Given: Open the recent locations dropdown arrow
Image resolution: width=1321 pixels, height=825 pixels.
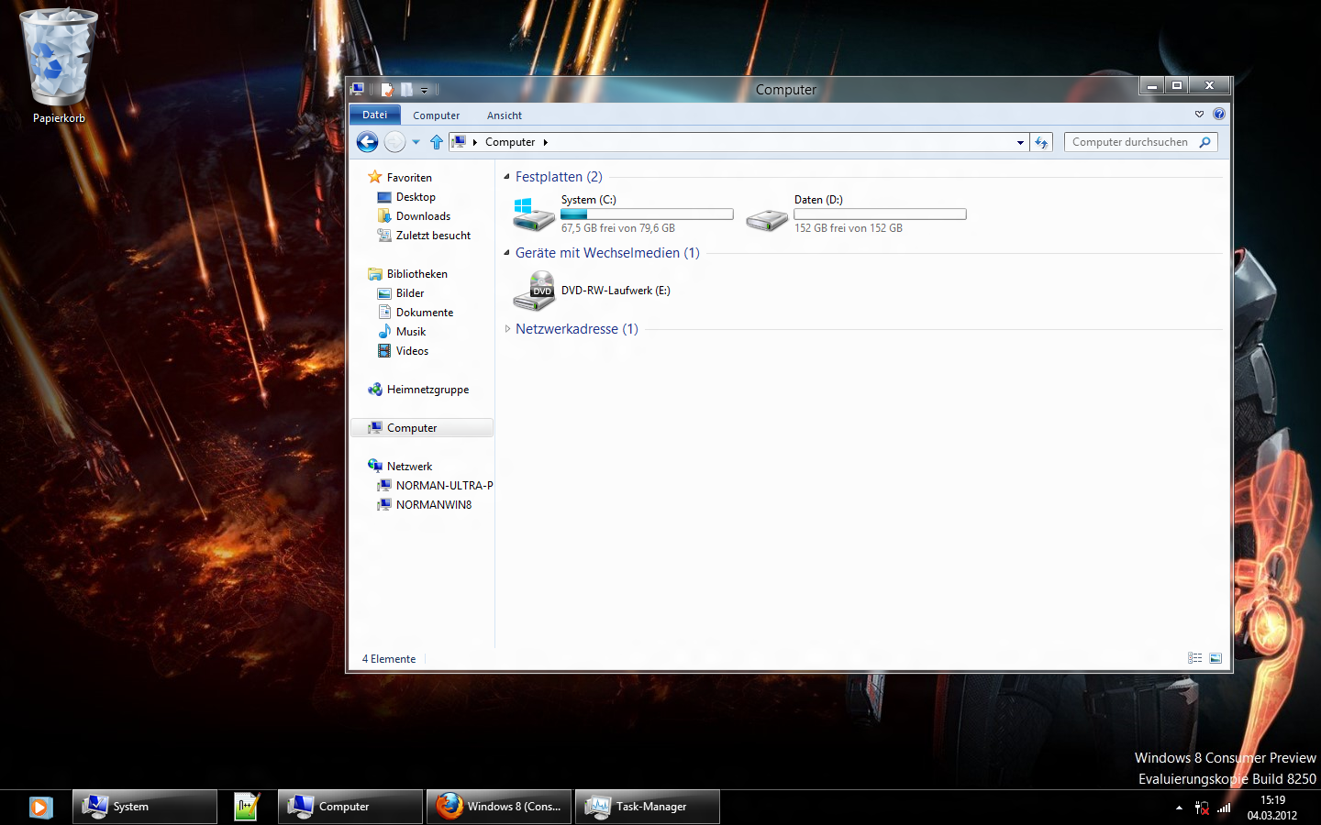Looking at the screenshot, I should 416,142.
